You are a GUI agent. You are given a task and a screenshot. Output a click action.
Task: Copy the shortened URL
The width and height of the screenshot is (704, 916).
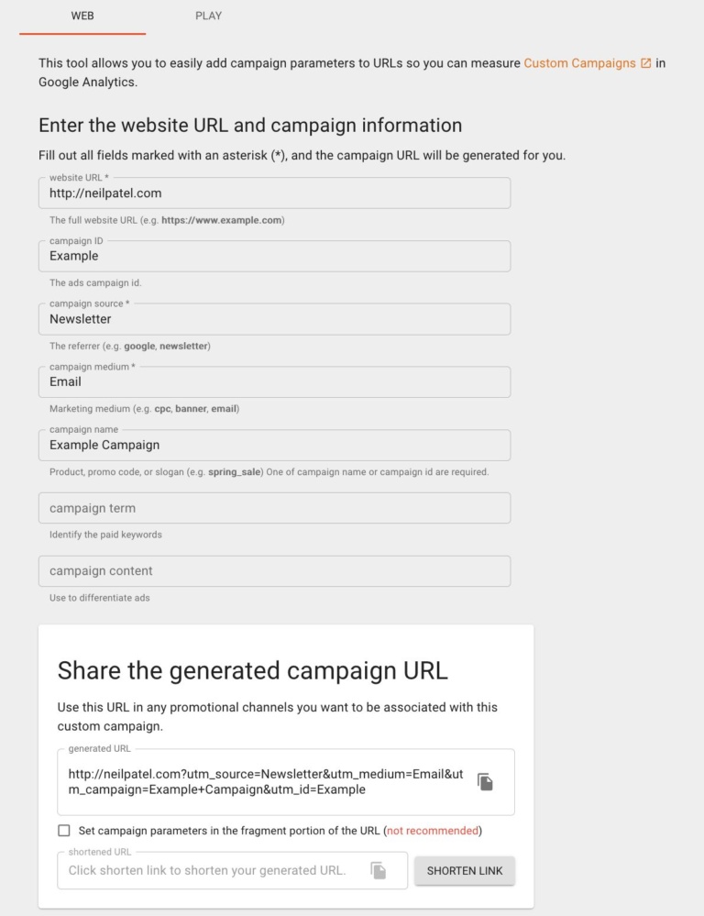[x=378, y=869]
